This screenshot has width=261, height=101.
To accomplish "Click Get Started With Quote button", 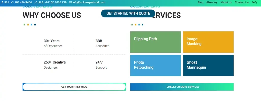I will (x=128, y=13).
